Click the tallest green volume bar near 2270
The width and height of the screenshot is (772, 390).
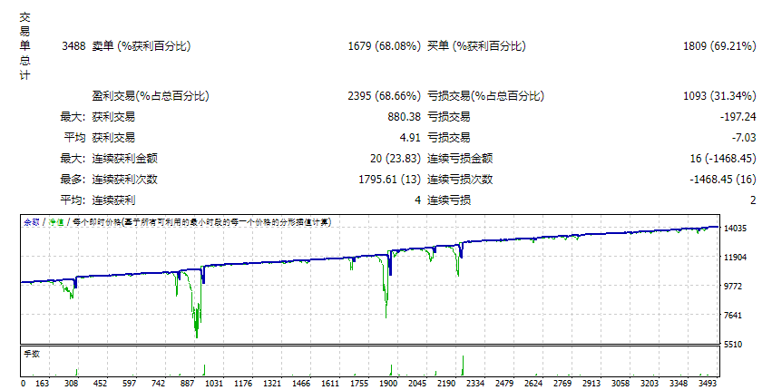463,366
